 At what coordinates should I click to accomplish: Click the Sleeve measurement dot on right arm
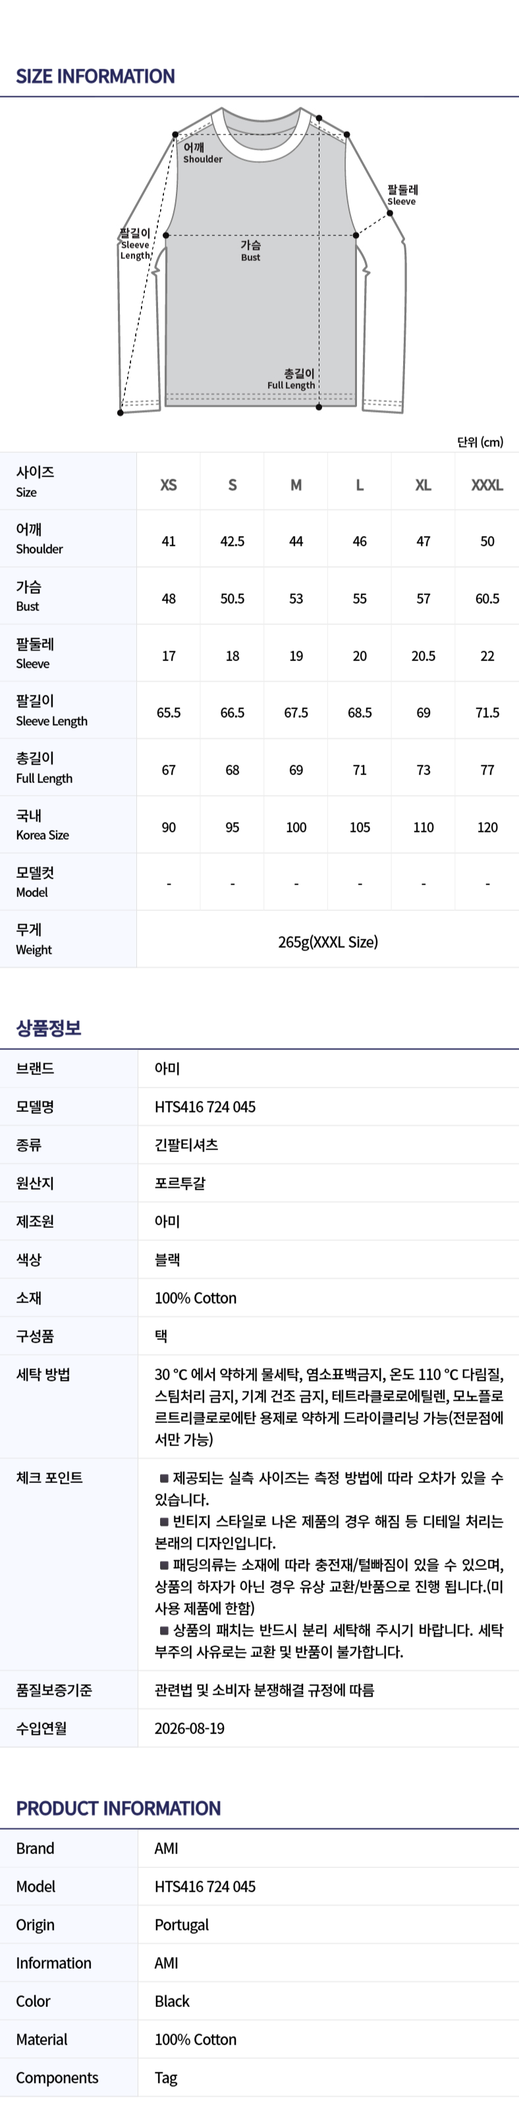pyautogui.click(x=390, y=213)
